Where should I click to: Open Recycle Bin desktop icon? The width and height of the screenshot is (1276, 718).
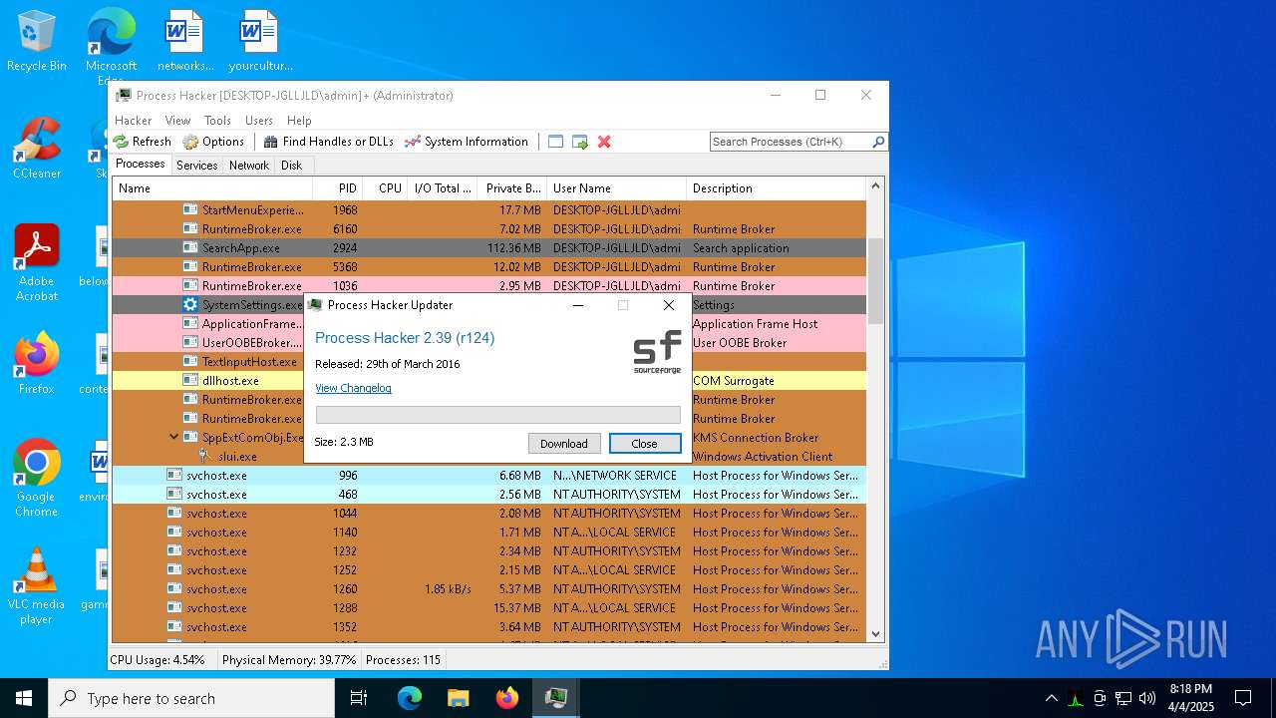(37, 42)
